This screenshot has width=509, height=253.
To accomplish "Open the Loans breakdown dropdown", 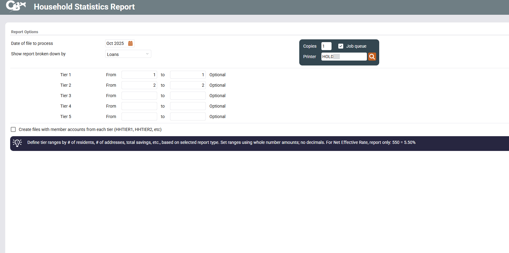I will coord(128,54).
